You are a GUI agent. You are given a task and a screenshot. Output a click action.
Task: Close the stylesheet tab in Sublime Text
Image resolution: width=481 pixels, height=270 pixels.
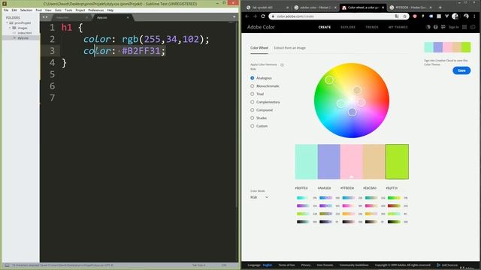coord(128,17)
